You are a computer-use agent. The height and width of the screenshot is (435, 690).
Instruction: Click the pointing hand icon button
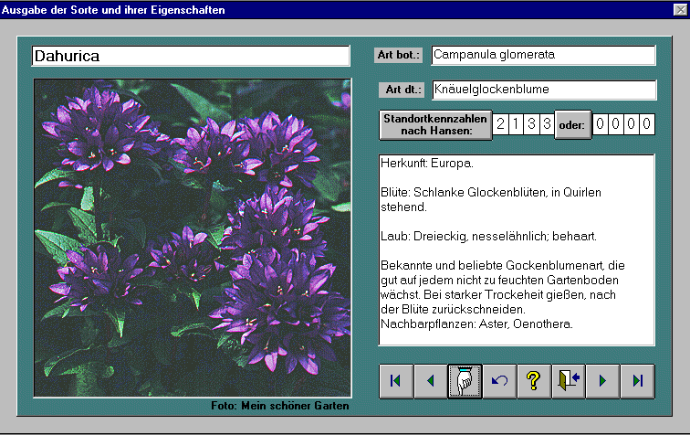(465, 380)
